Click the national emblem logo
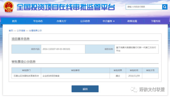 coord(9,7)
